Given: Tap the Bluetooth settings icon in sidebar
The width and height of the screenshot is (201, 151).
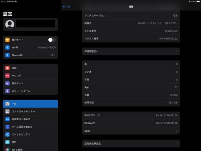Looking at the screenshot, I should (x=7, y=55).
